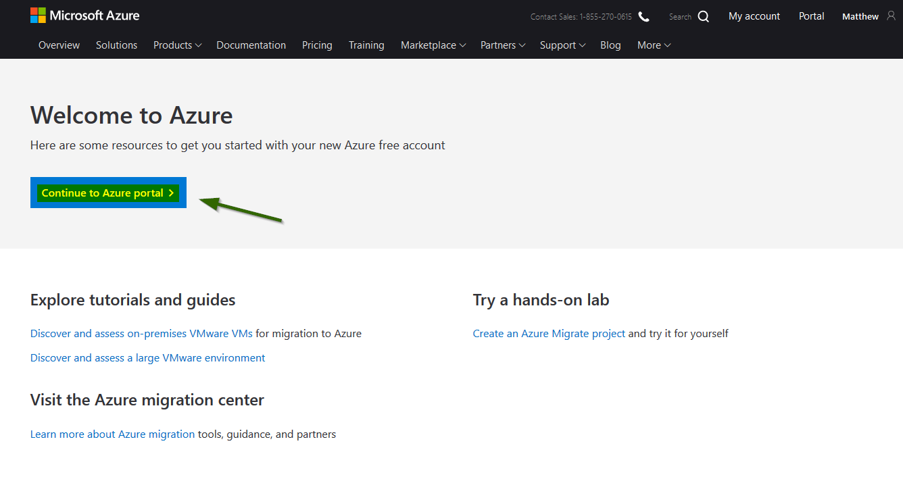Screen dimensions: 903x477
Task: Switch to the Training section
Action: pyautogui.click(x=366, y=45)
